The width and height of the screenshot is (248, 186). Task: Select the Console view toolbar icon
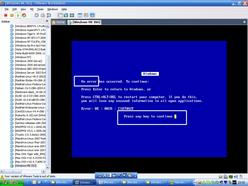(x=92, y=15)
